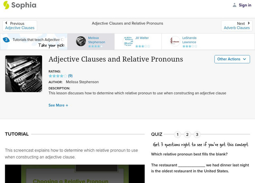Open the (9) ratings link

pyautogui.click(x=69, y=76)
